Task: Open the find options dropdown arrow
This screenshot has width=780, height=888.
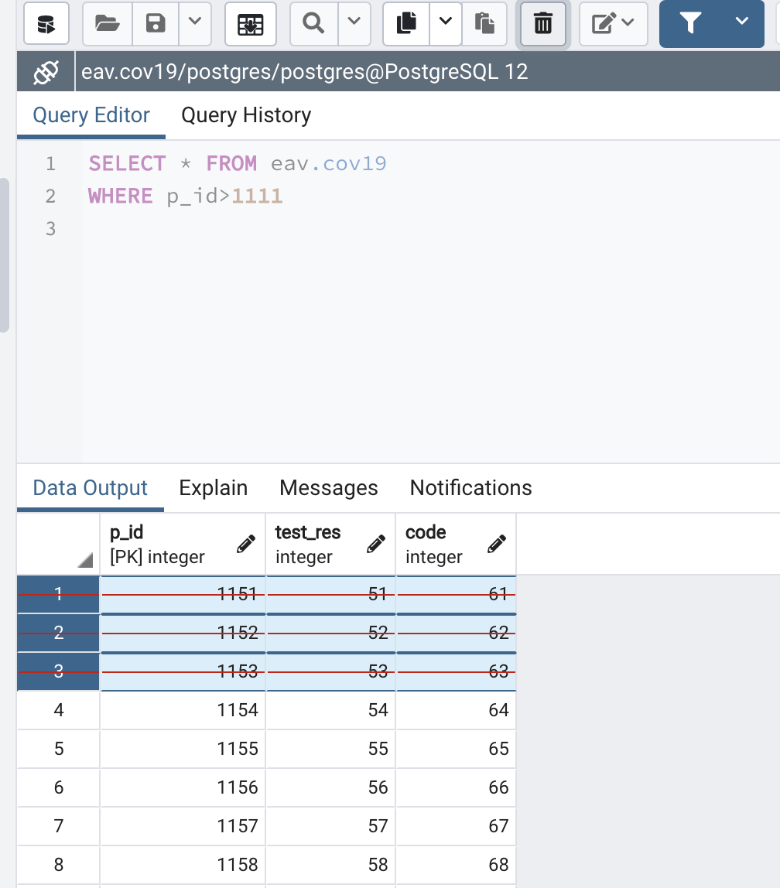Action: pos(354,25)
